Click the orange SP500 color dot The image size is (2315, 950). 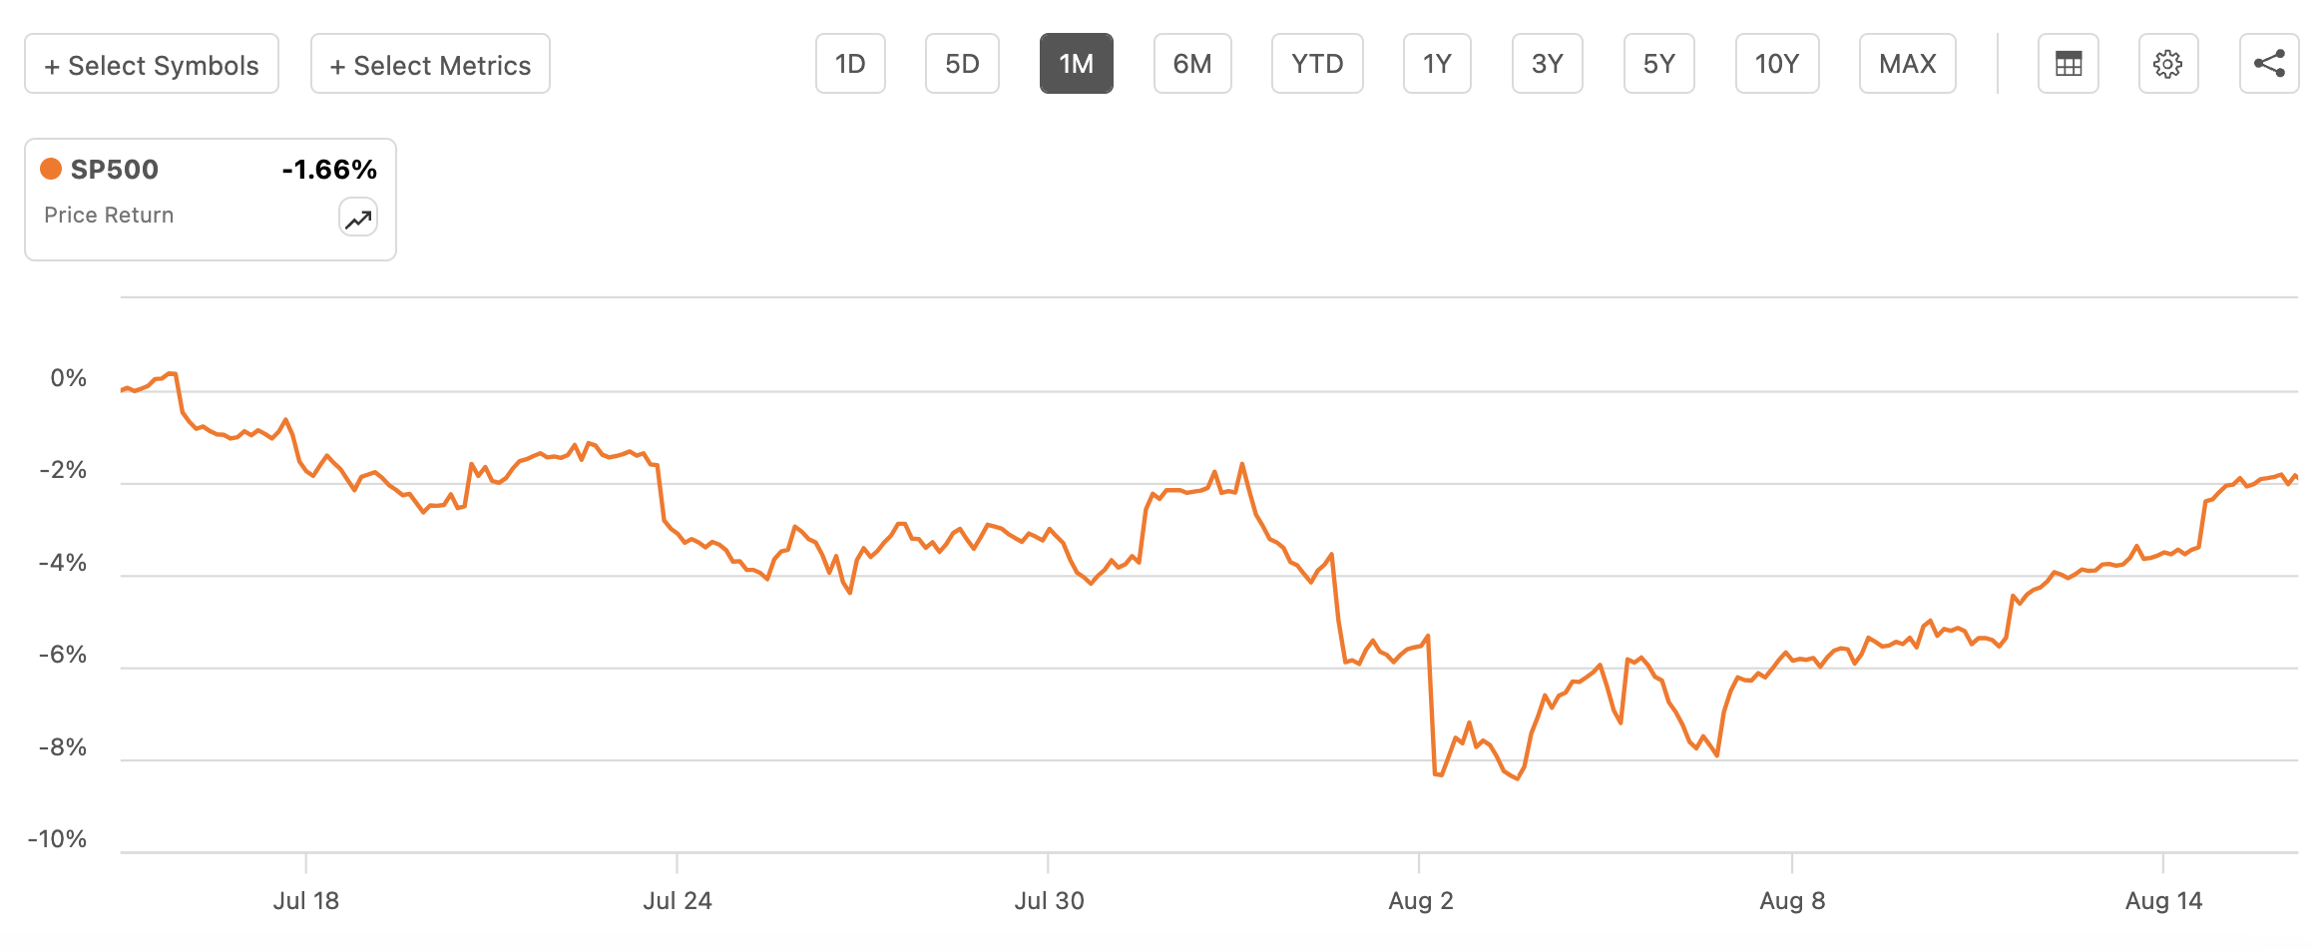51,169
